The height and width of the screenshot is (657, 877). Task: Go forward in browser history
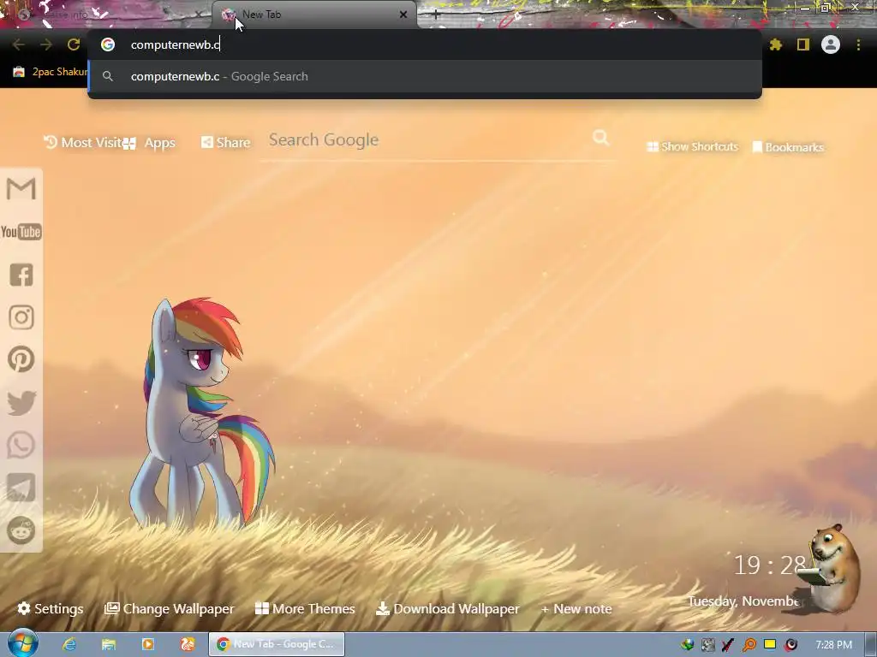[46, 44]
